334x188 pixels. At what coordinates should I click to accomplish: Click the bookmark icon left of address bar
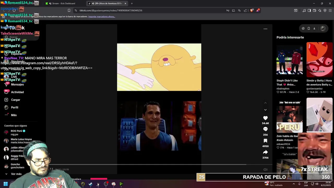tap(69, 10)
